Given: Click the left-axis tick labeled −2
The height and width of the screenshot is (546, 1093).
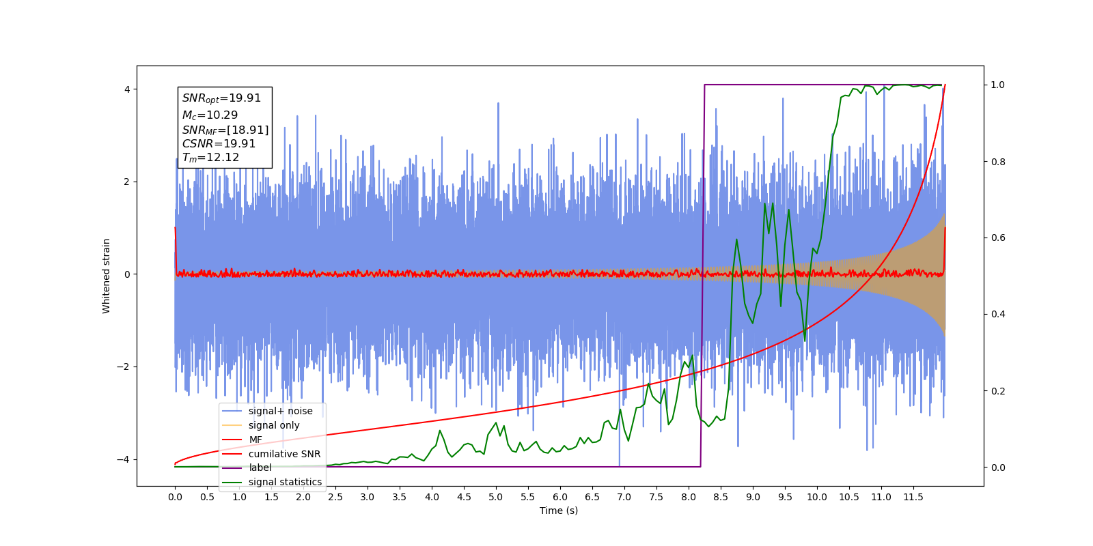Looking at the screenshot, I should (x=124, y=367).
